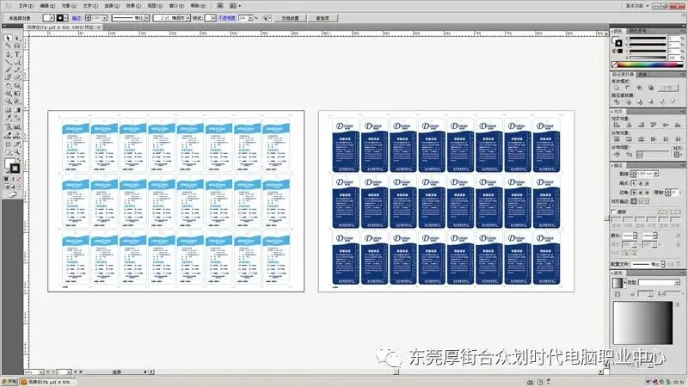The width and height of the screenshot is (688, 387).
Task: Enable the 虚线 dashed line checkbox
Action: coord(614,212)
